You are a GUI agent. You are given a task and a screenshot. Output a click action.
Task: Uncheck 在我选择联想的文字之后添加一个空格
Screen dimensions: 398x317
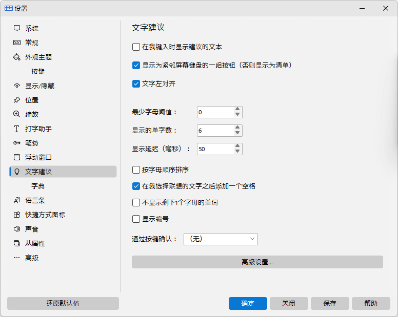click(x=136, y=186)
